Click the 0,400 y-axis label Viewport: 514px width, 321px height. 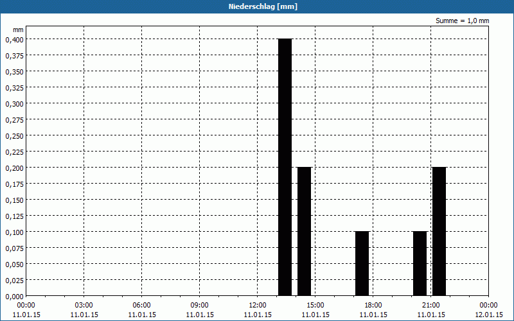(x=14, y=40)
